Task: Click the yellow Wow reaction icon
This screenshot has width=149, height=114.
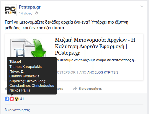Action: point(17,99)
